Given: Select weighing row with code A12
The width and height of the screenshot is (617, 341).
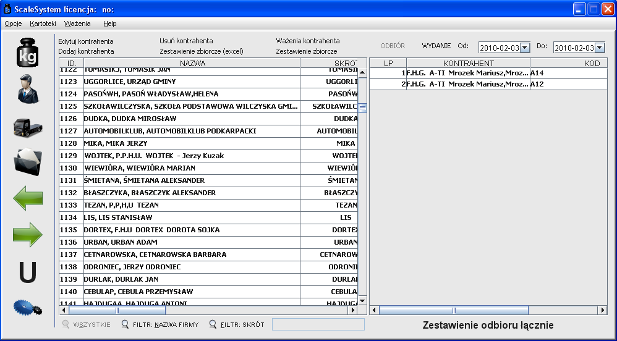Looking at the screenshot, I should tap(488, 84).
